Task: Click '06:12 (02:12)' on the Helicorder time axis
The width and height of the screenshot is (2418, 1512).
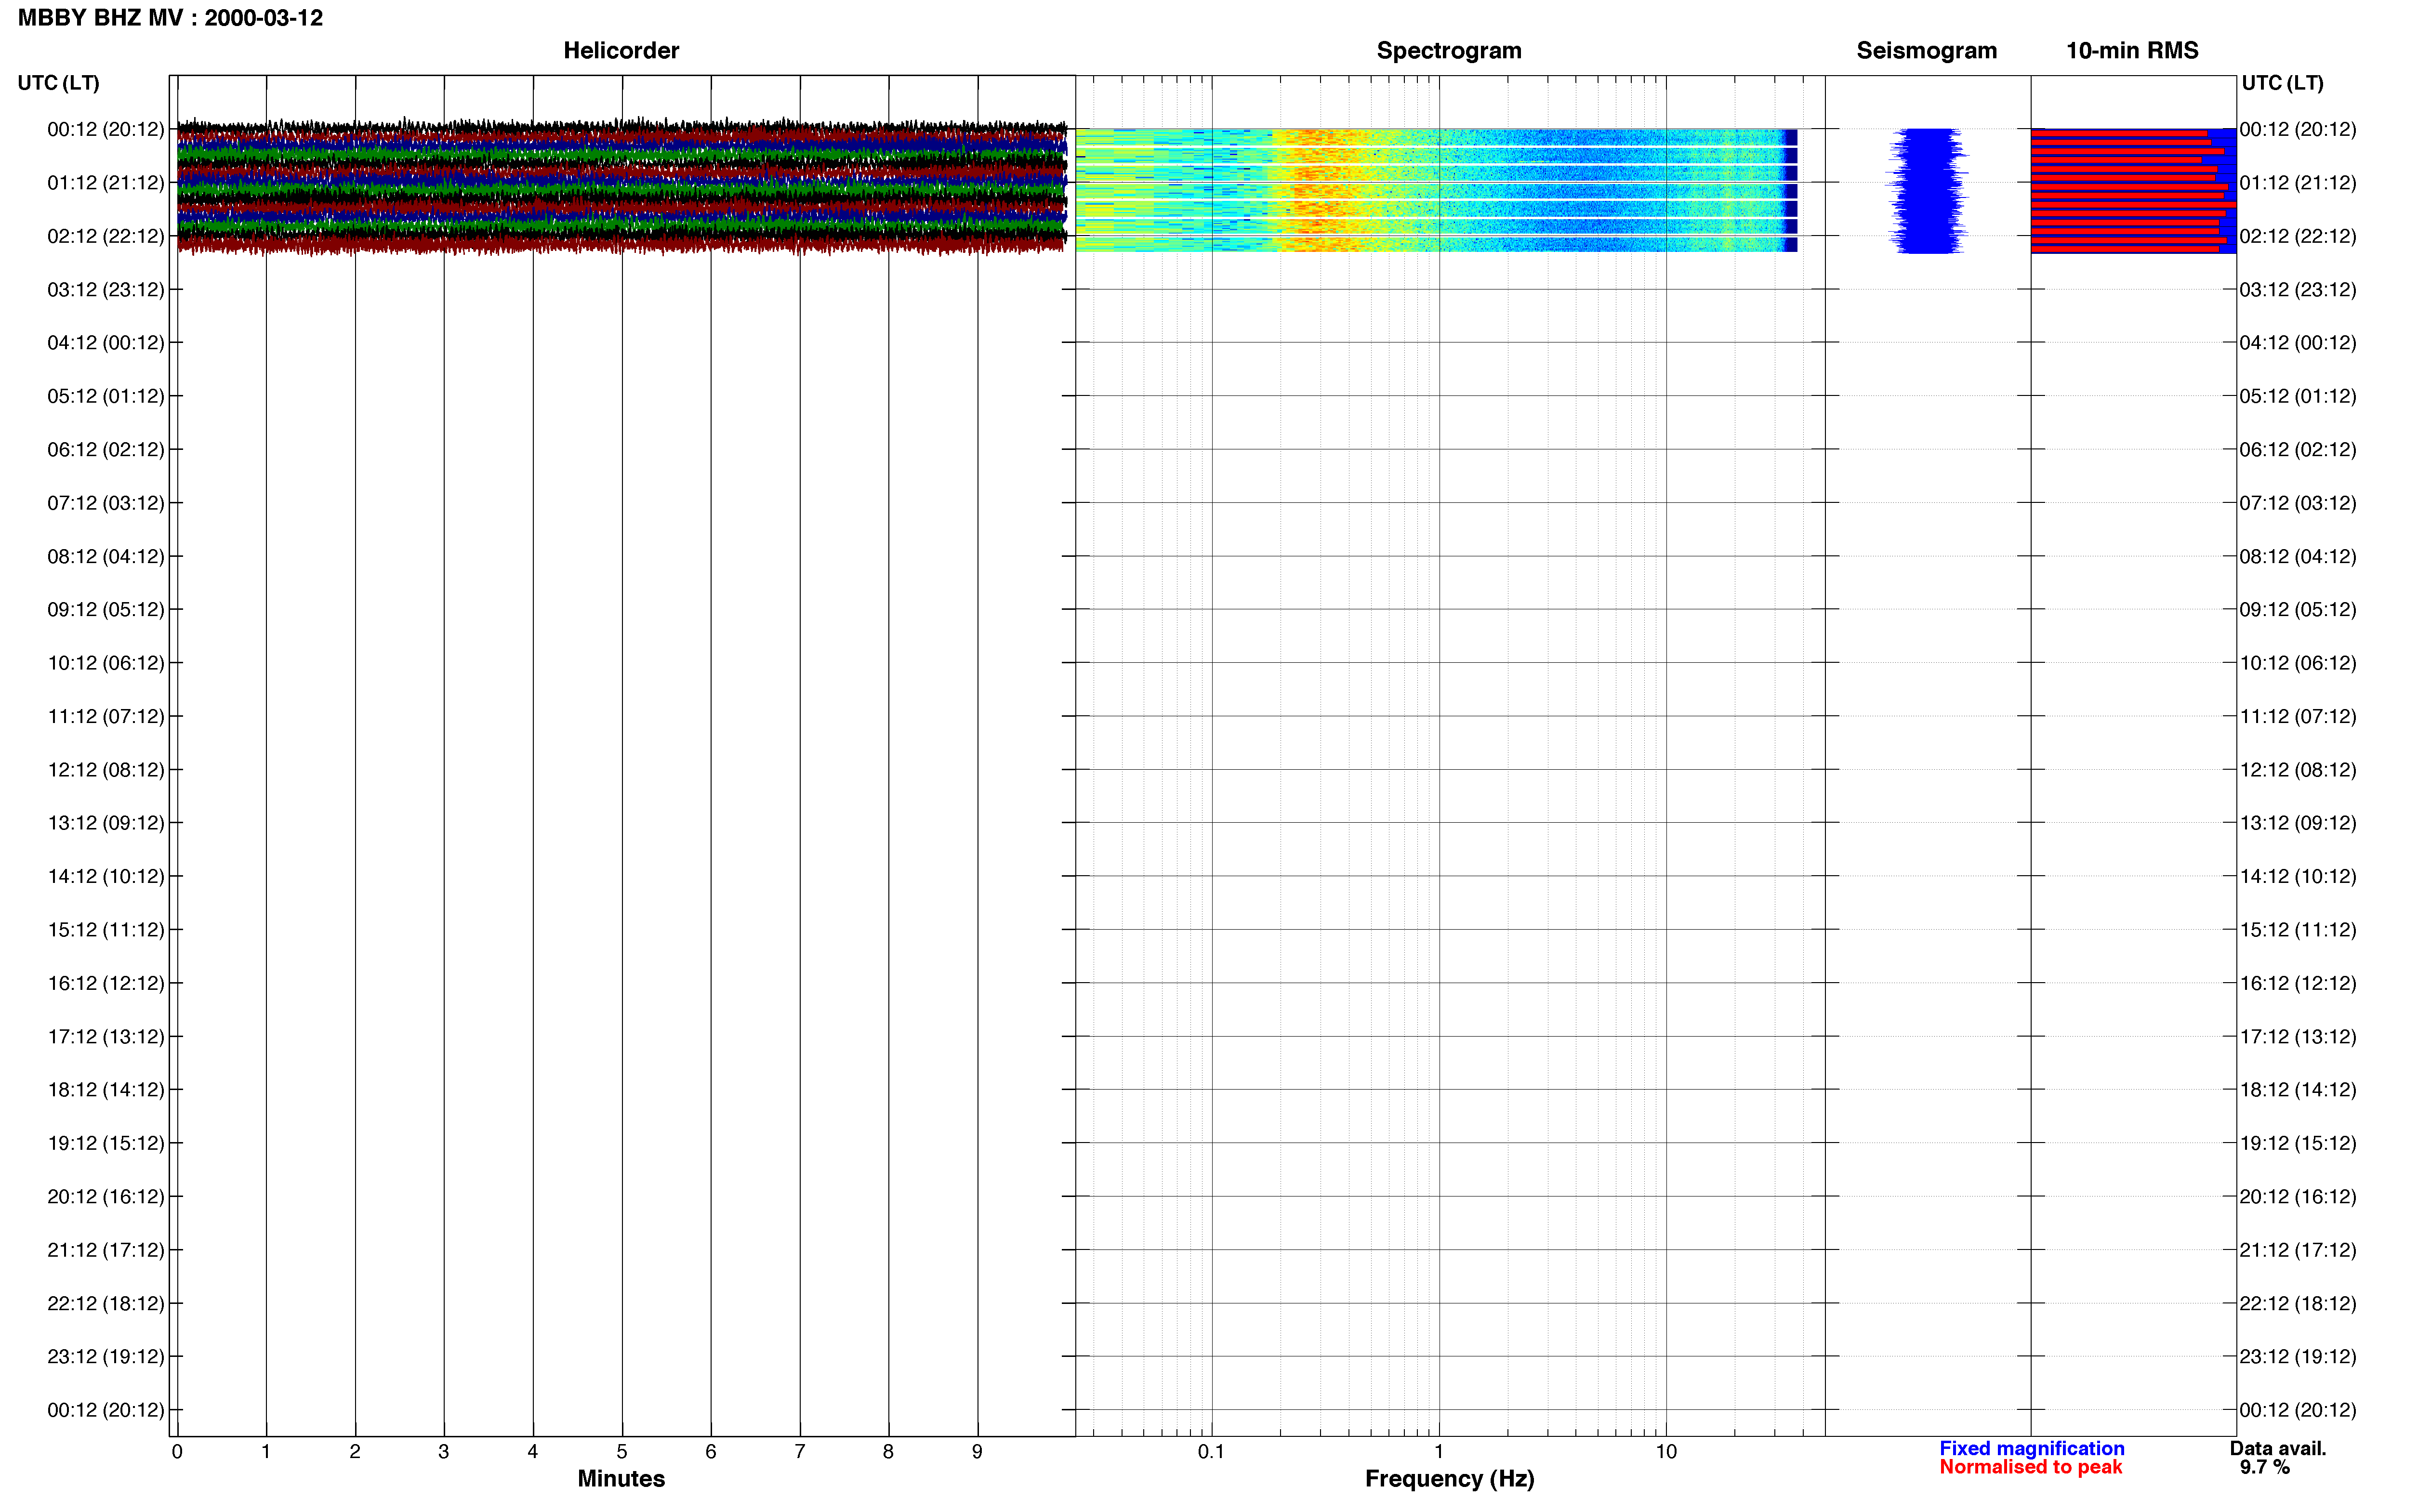Action: pos(106,449)
